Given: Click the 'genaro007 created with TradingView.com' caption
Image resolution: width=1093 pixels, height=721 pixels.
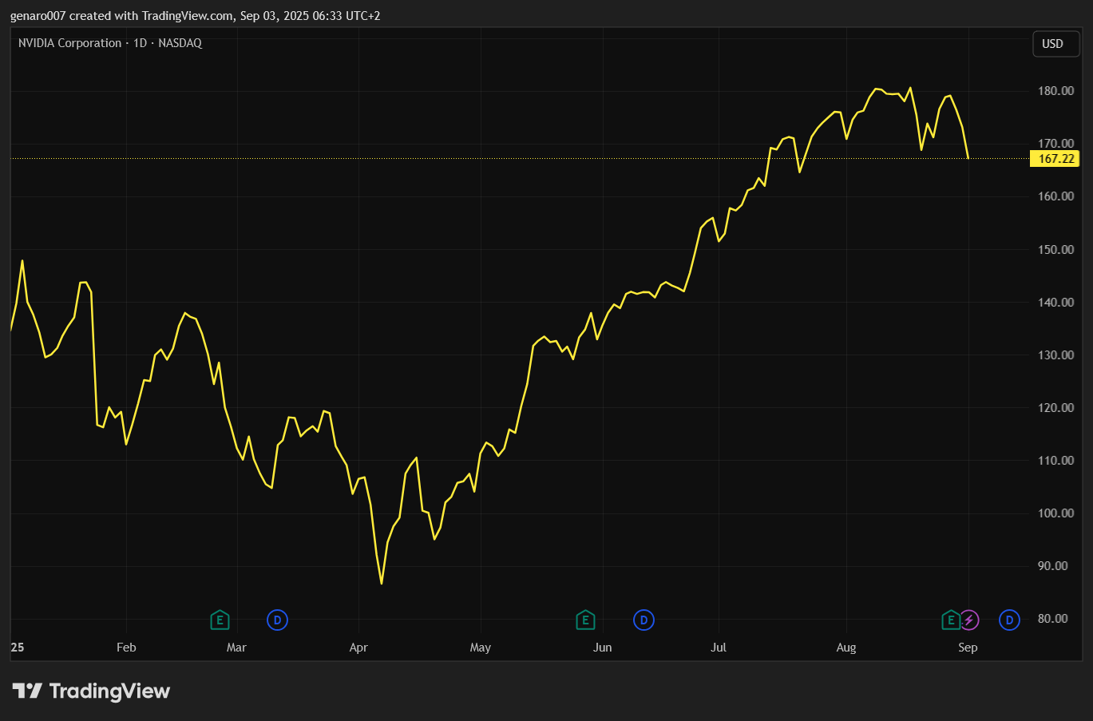Looking at the screenshot, I should [121, 16].
